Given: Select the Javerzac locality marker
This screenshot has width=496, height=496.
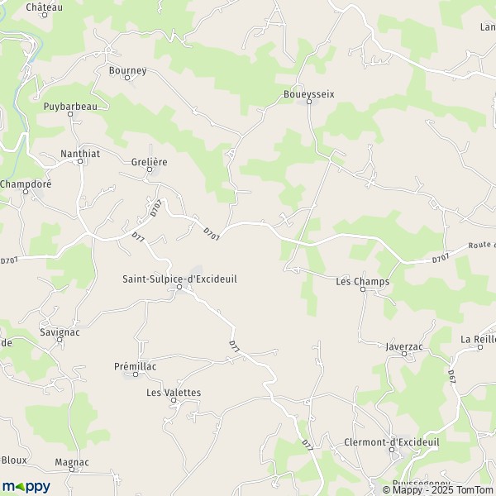Looking at the screenshot, I should 404,354.
